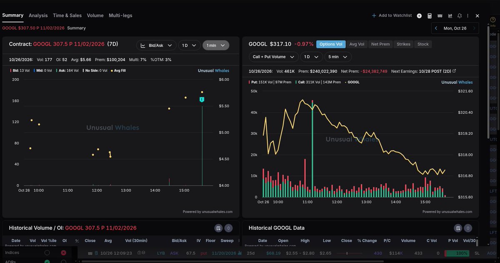
Task: Switch to the Analysis tab
Action: tap(38, 15)
